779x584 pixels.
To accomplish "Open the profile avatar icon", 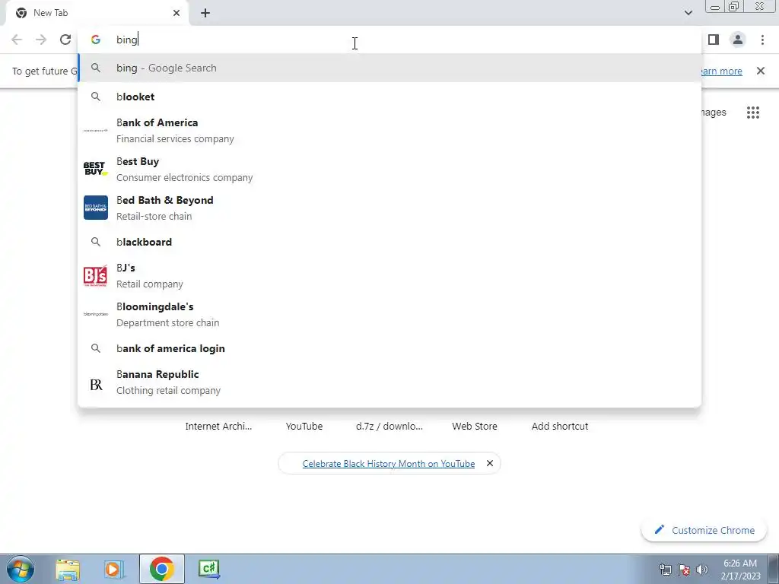I will [738, 40].
